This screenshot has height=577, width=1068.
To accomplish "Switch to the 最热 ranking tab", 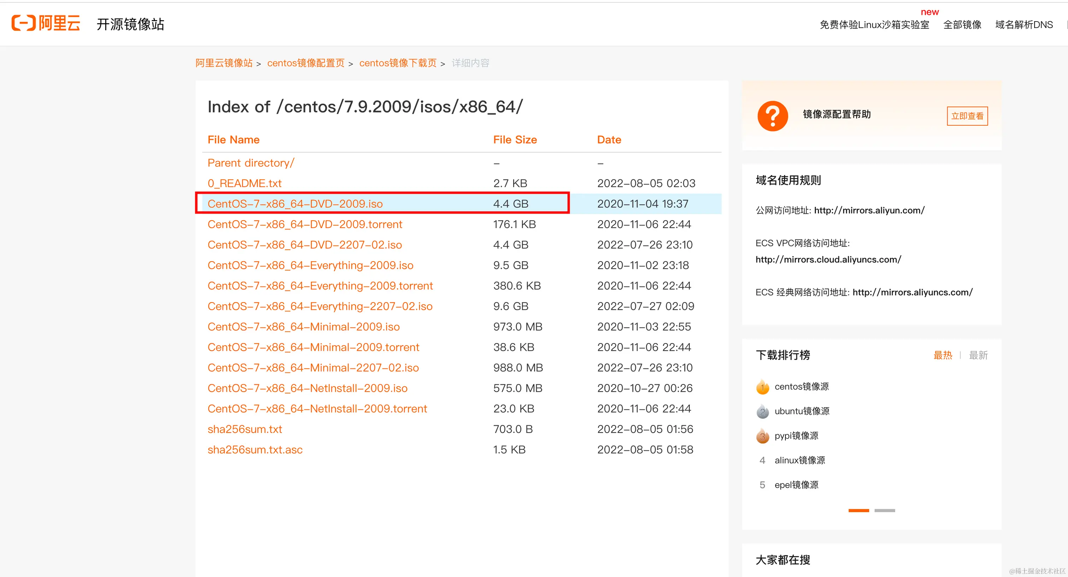I will (943, 355).
